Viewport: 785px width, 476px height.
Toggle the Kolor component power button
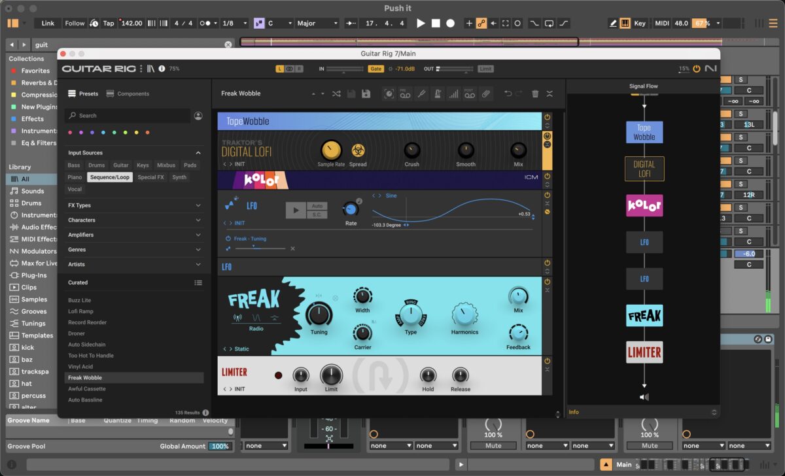548,177
